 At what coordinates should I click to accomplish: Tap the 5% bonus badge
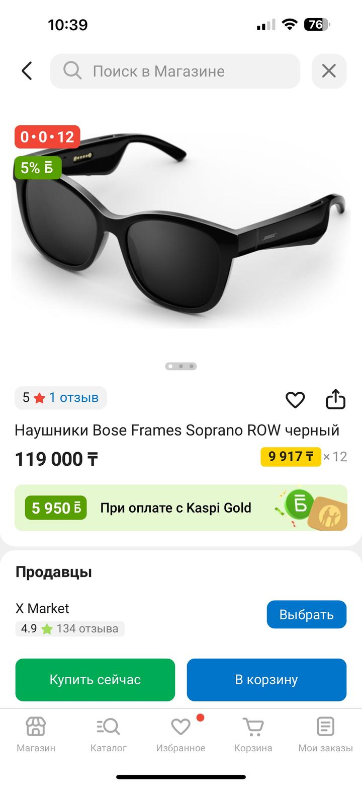click(38, 168)
